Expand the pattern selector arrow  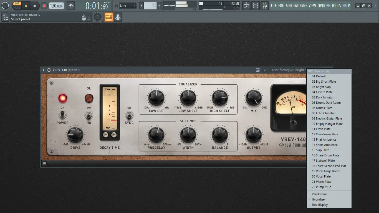(x=141, y=6)
